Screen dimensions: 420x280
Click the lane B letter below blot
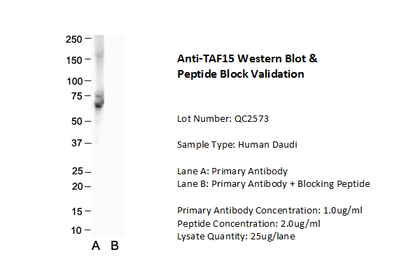point(115,246)
